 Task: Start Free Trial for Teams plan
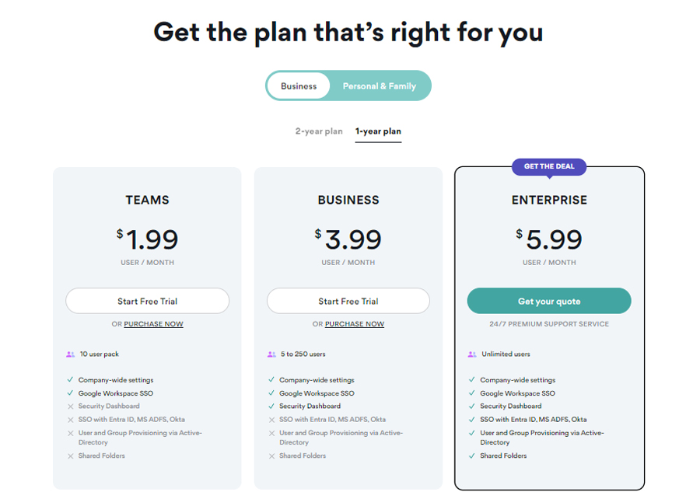[x=148, y=301]
